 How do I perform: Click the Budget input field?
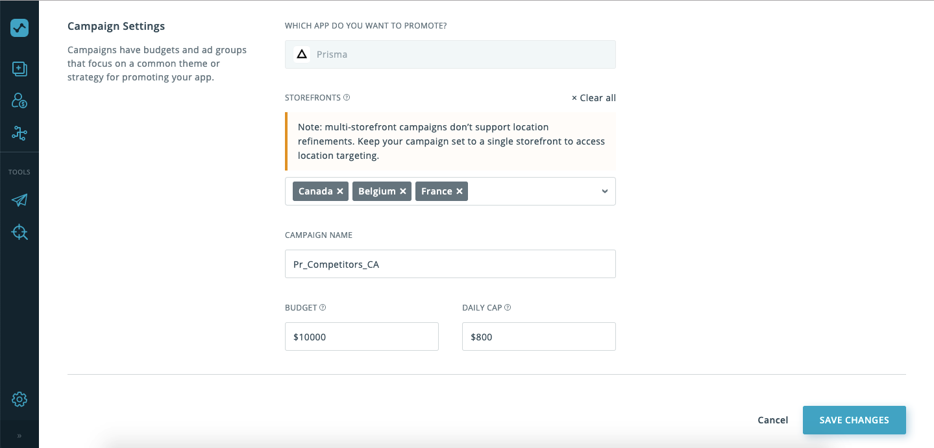pos(362,336)
